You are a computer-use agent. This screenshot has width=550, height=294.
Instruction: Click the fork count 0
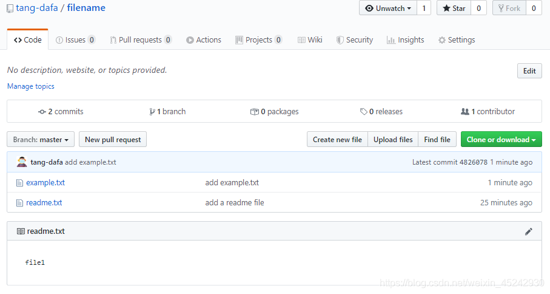click(x=534, y=8)
